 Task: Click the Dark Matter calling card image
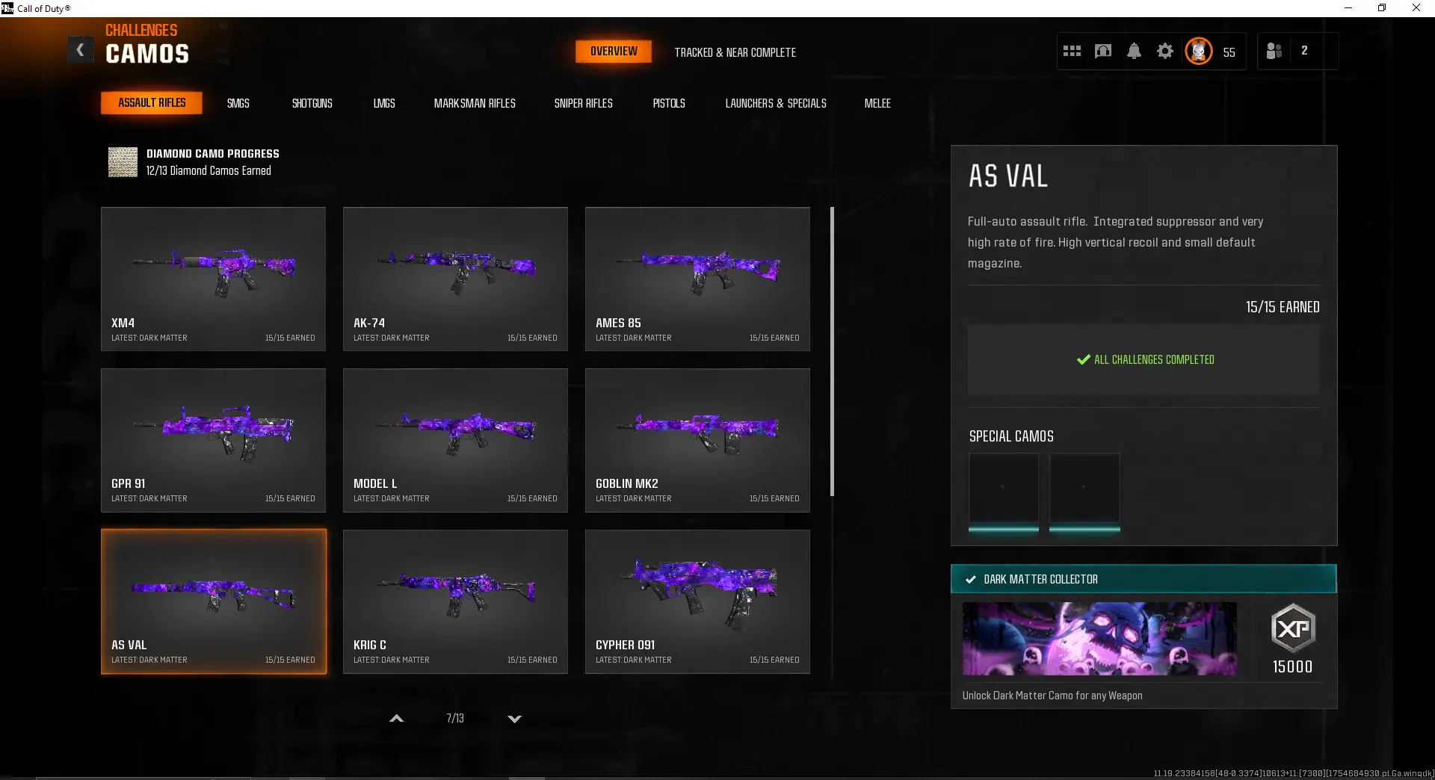pyautogui.click(x=1099, y=639)
